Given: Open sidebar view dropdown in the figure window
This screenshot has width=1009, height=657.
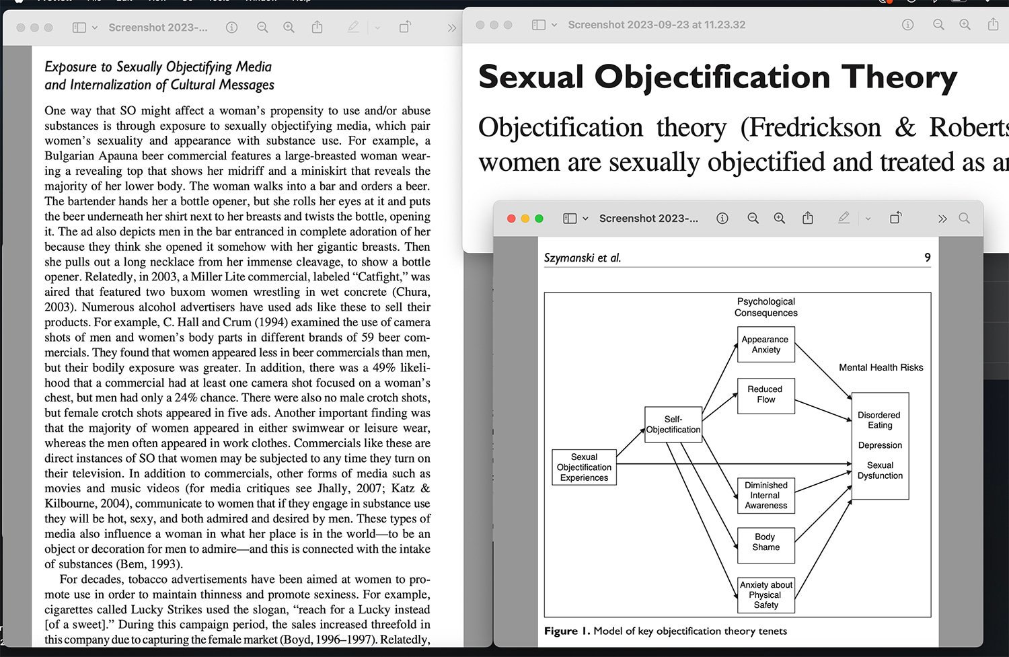Looking at the screenshot, I should [585, 219].
